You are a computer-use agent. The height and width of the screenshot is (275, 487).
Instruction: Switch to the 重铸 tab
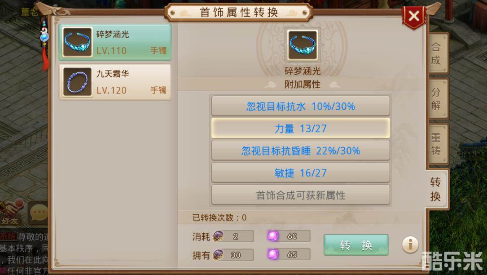click(x=437, y=144)
